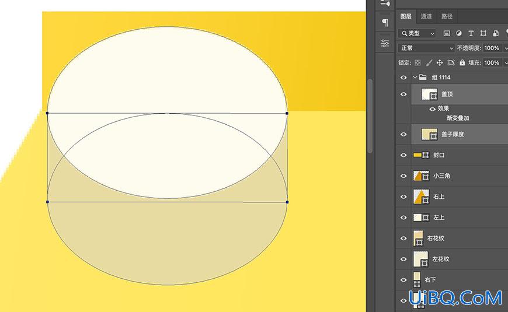
Task: Hide the 右下 layer
Action: point(403,280)
